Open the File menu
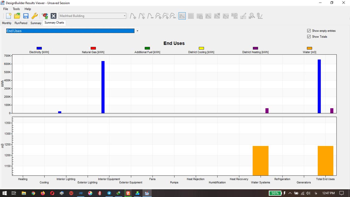This screenshot has width=350, height=197. coord(6,9)
